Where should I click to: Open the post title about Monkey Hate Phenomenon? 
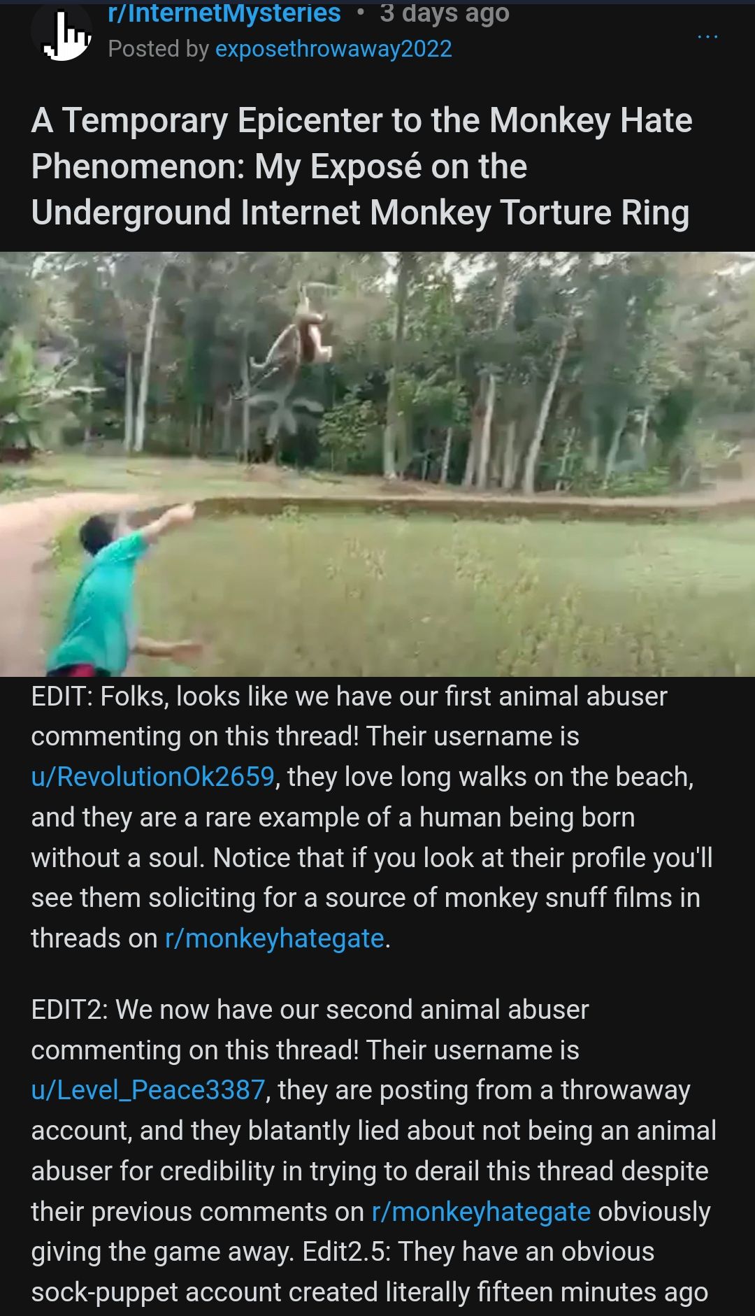(x=361, y=166)
